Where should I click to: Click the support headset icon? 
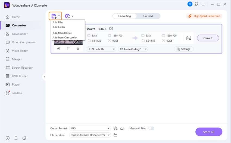[x=196, y=4]
